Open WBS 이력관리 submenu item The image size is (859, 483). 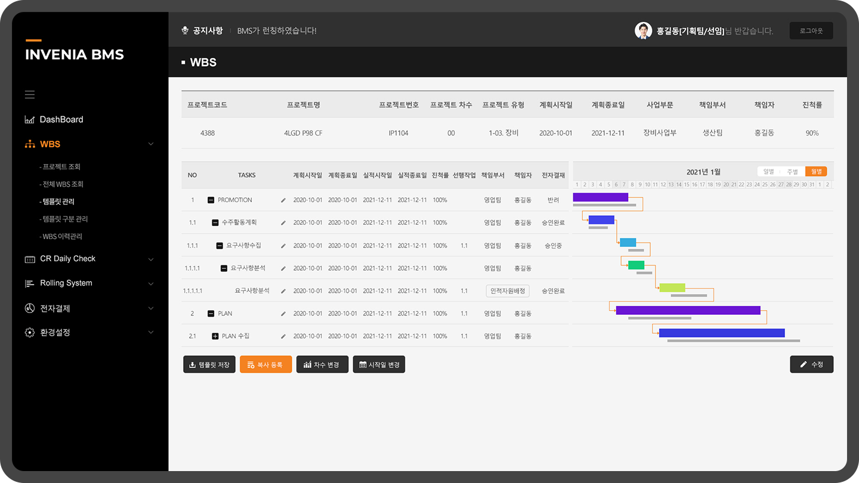[x=62, y=237]
